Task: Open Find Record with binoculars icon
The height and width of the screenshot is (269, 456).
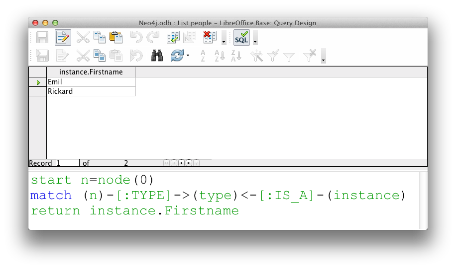Action: 157,56
